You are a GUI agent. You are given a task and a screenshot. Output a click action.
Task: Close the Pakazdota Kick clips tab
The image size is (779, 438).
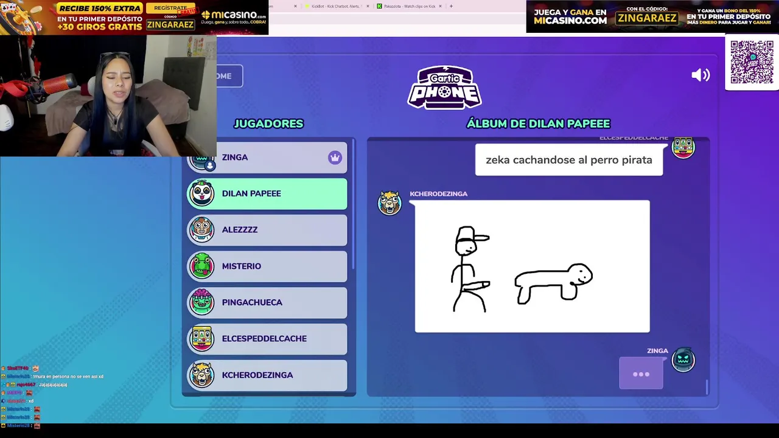point(440,6)
